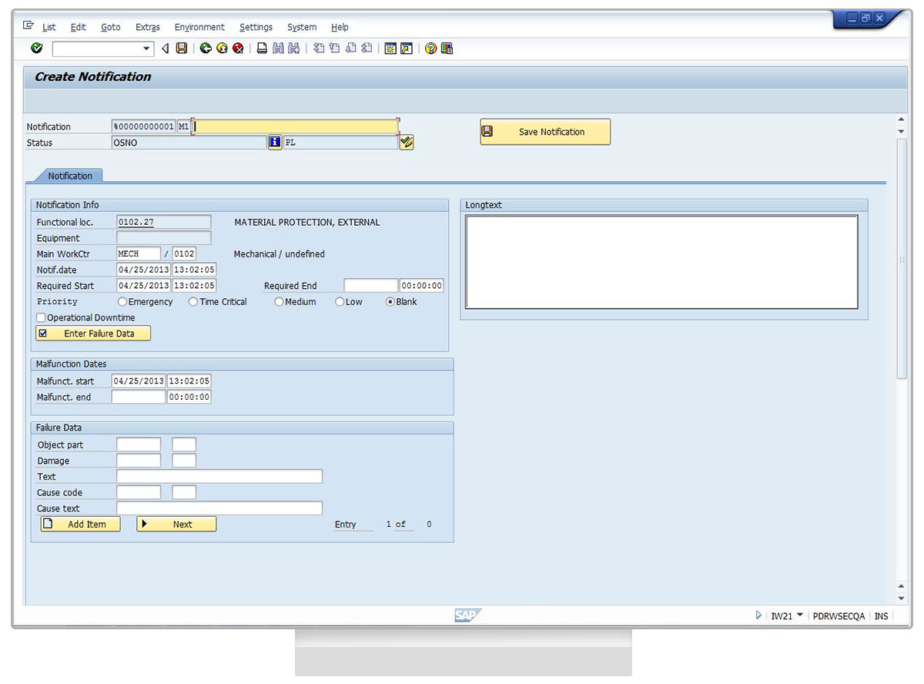The image size is (924, 684).
Task: Expand the IW21 transaction dropdown in status bar
Action: coord(799,615)
